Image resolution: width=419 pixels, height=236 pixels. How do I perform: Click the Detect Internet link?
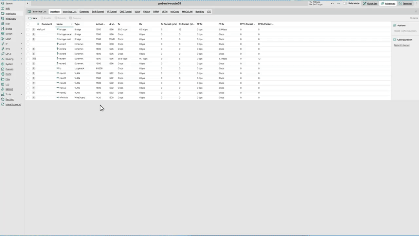402,45
